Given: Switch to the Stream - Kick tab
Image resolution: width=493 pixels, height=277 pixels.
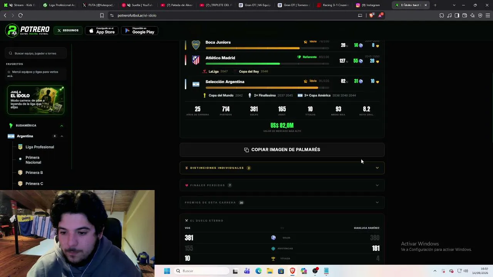Looking at the screenshot, I should point(20,5).
